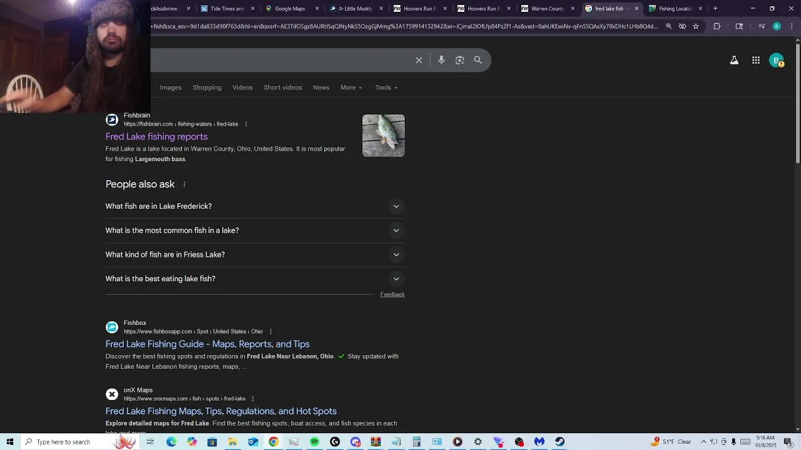Switch to News results tab
This screenshot has width=801, height=450.
[321, 87]
